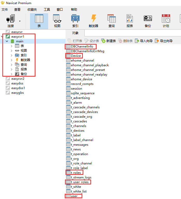Open the 文件 menu
The image size is (181, 199).
point(5,10)
